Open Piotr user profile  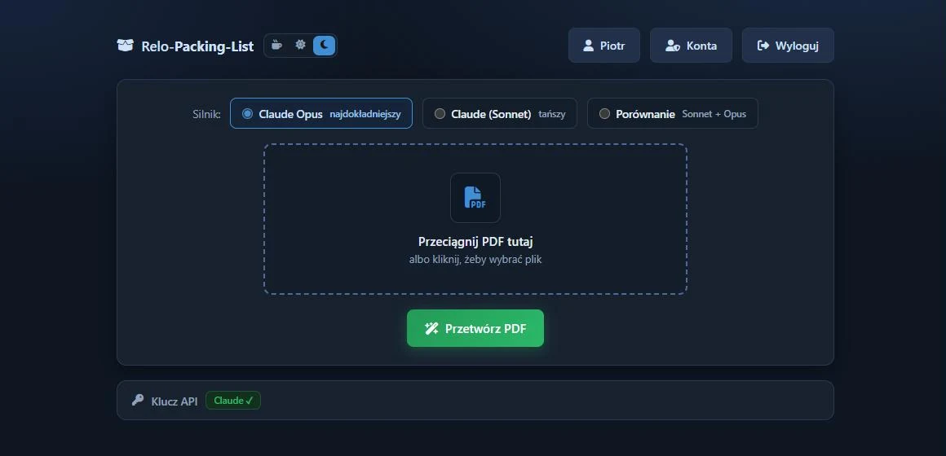604,45
